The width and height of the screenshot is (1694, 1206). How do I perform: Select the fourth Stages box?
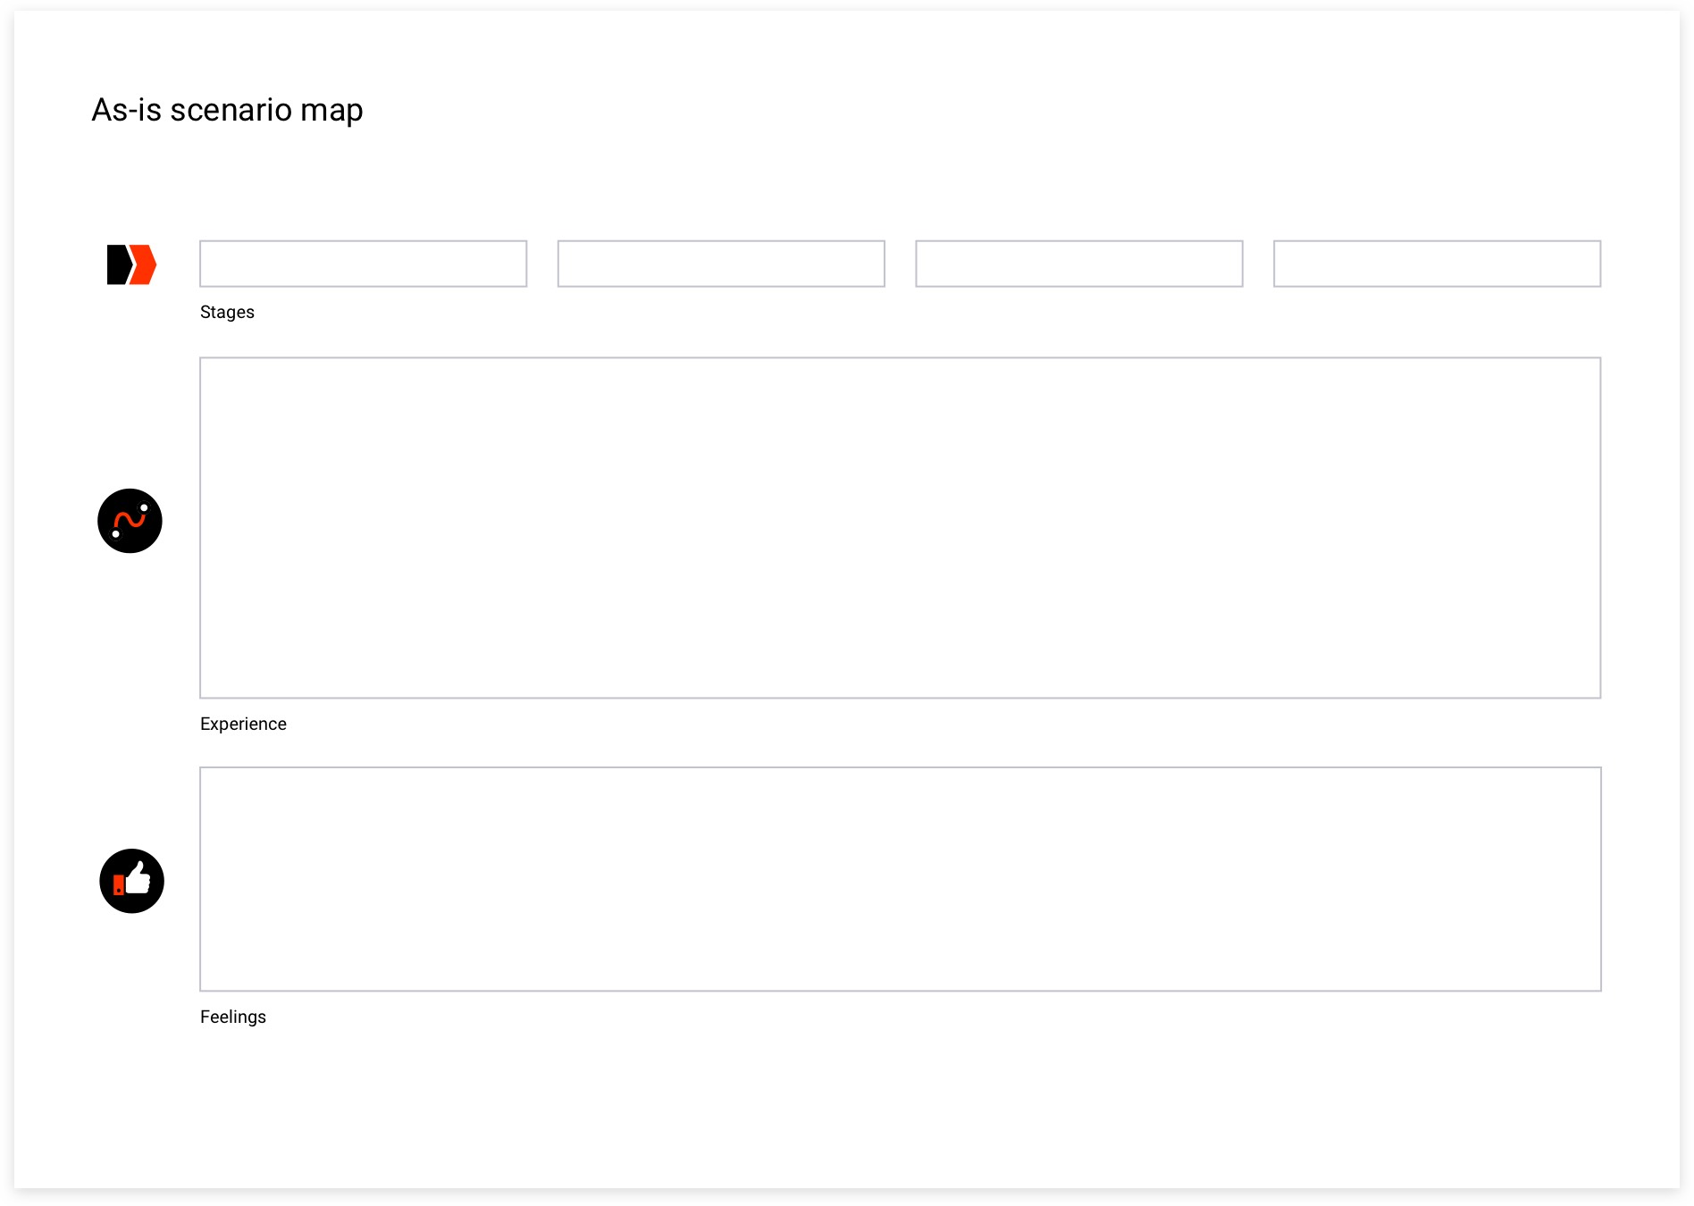[1437, 264]
